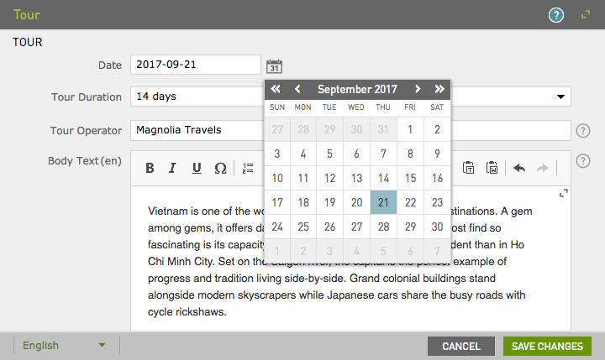
Task: Click the help question mark in header
Action: pos(555,15)
